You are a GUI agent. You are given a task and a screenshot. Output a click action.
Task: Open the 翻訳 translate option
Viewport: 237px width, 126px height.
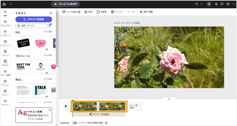pyautogui.click(x=146, y=12)
